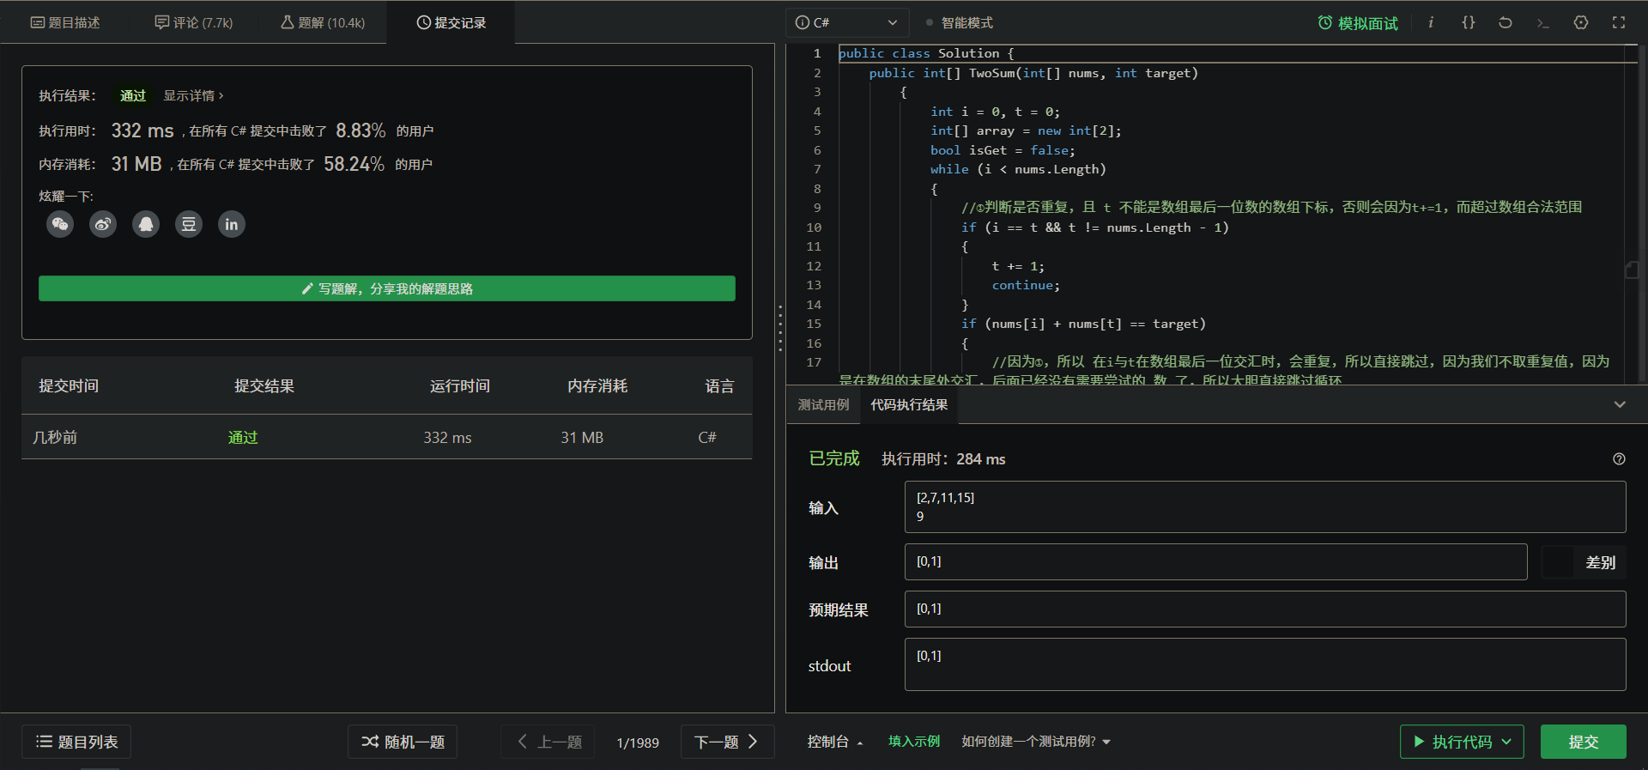Image resolution: width=1648 pixels, height=770 pixels.
Task: Start mock interview (模拟面试)
Action: (1358, 23)
